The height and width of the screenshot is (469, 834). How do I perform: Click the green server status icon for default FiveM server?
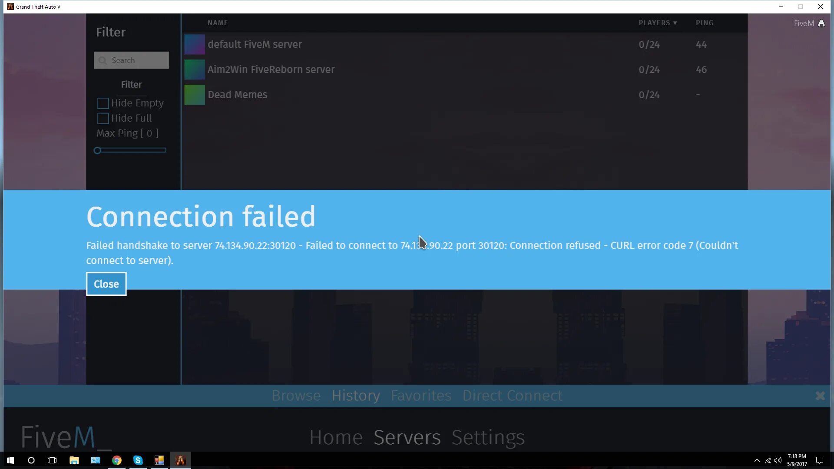coord(194,43)
